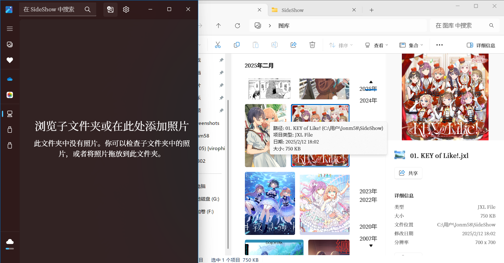The height and width of the screenshot is (263, 504).
Task: Open Photos settings gear
Action: [x=126, y=9]
